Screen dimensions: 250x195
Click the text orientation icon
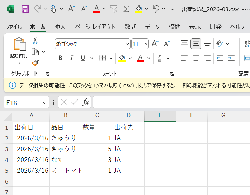220,43
